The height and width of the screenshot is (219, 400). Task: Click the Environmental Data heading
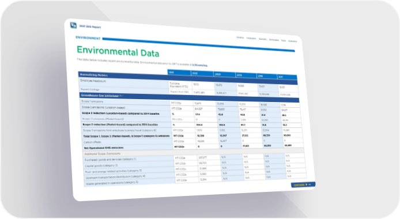click(118, 51)
